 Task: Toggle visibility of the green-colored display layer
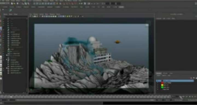(157, 87)
